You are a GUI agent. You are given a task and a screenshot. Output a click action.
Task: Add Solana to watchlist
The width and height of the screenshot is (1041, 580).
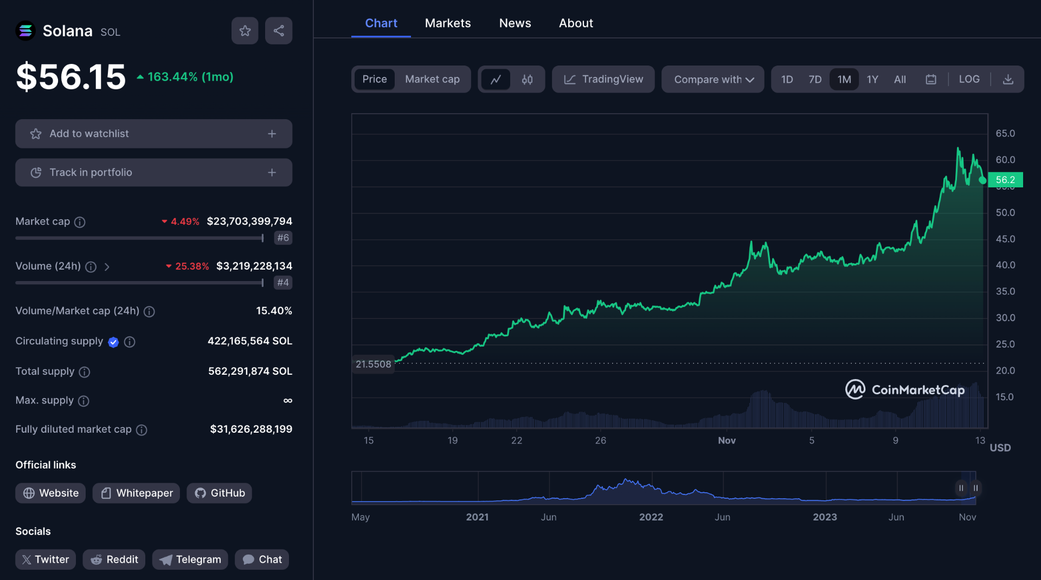153,134
